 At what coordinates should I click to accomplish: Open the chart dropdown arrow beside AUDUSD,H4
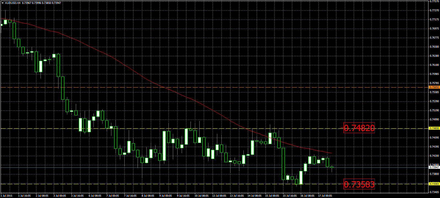pos(2,3)
